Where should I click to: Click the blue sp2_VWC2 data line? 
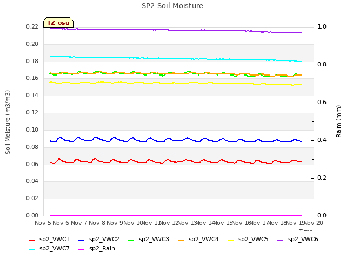coord(176,140)
